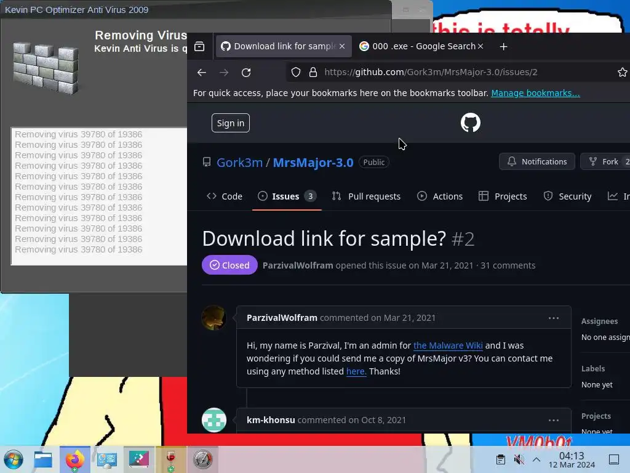Click the muted volume tray icon

coord(519,459)
